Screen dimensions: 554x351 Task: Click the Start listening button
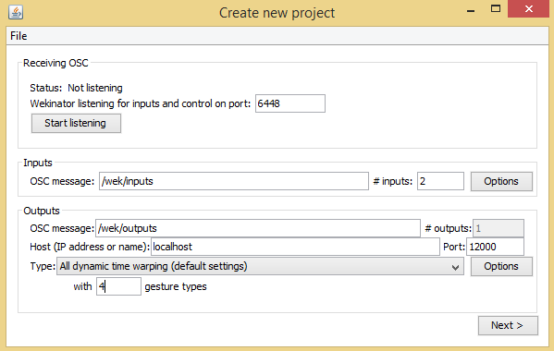(x=76, y=123)
